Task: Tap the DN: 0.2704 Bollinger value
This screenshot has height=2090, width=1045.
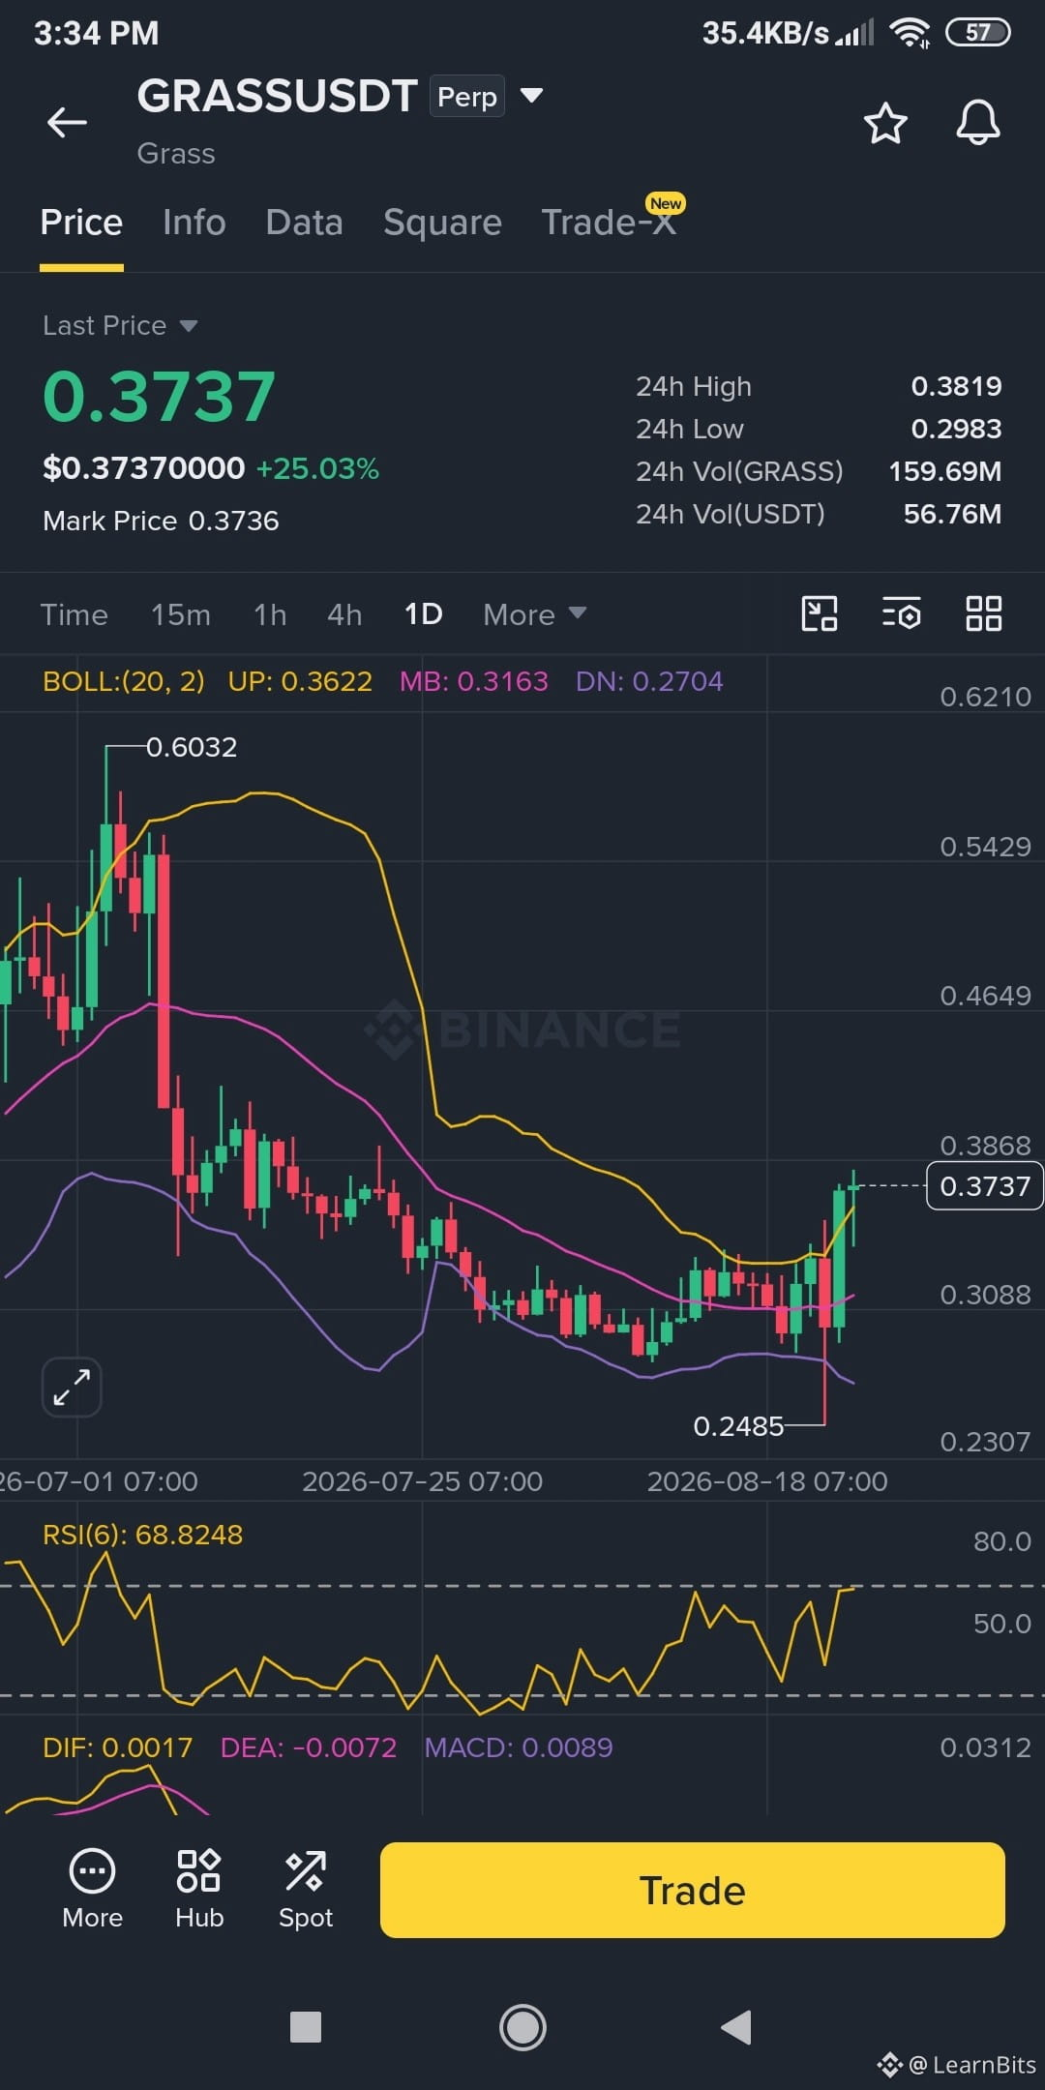Action: click(649, 681)
